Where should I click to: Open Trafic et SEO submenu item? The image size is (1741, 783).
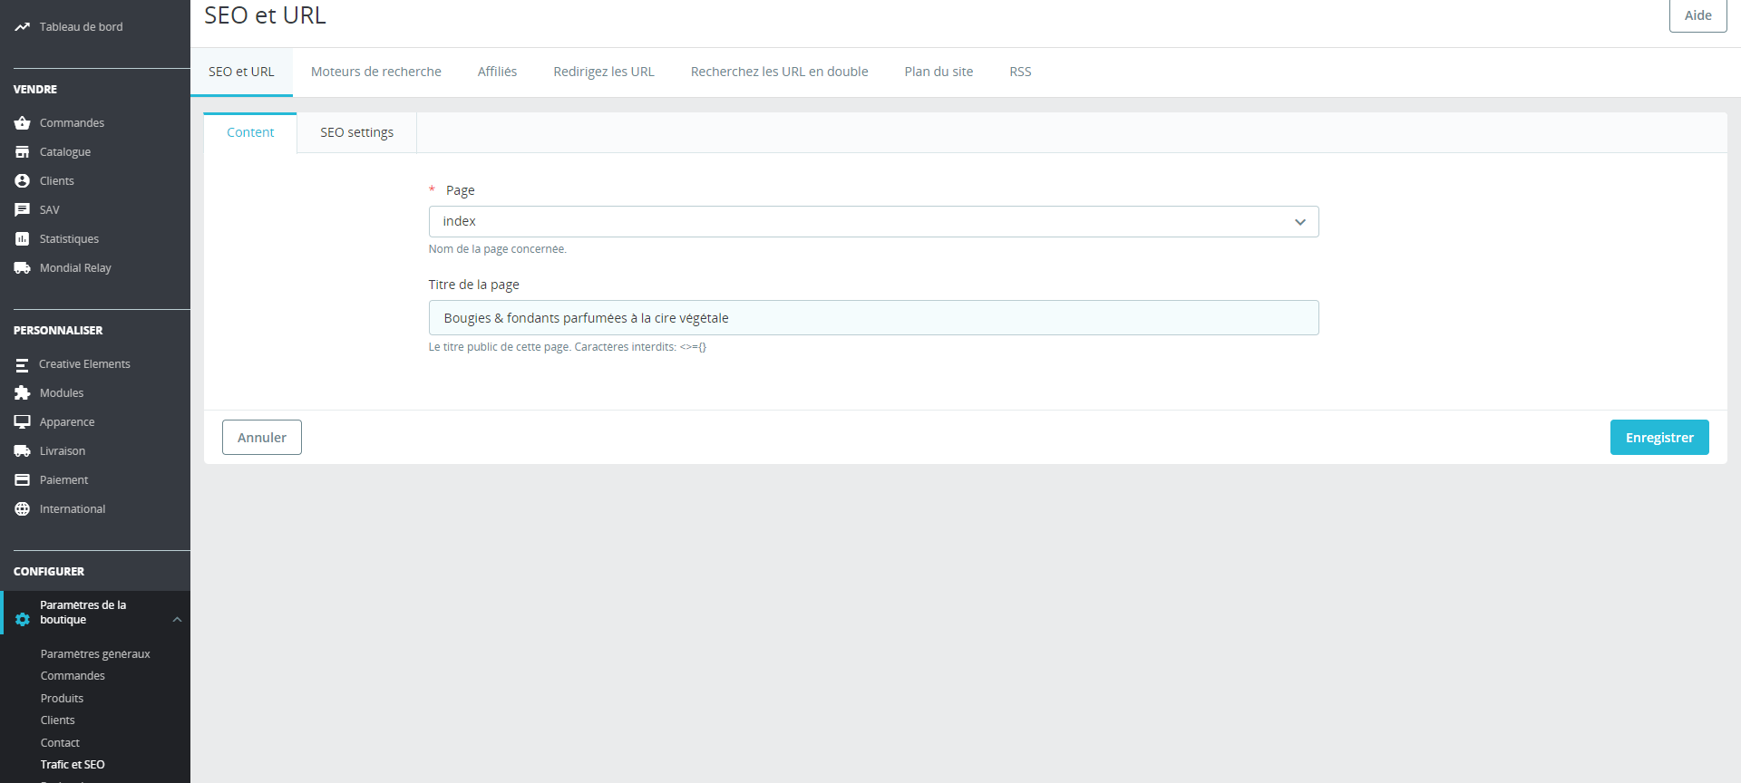coord(73,765)
